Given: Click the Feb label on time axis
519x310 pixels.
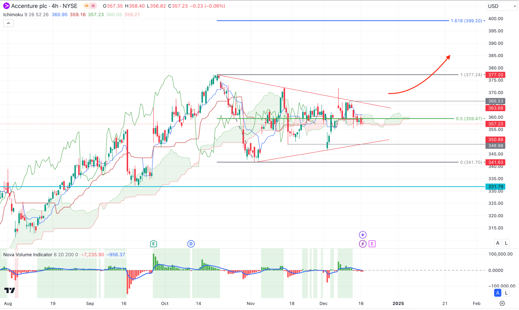Looking at the screenshot, I should (x=477, y=304).
